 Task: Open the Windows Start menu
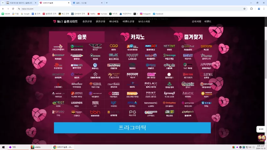click(x=3, y=147)
